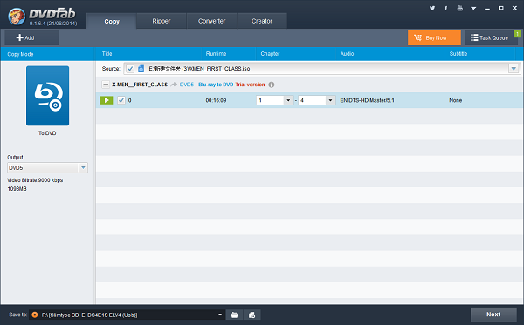Click the Next button

[x=493, y=315]
